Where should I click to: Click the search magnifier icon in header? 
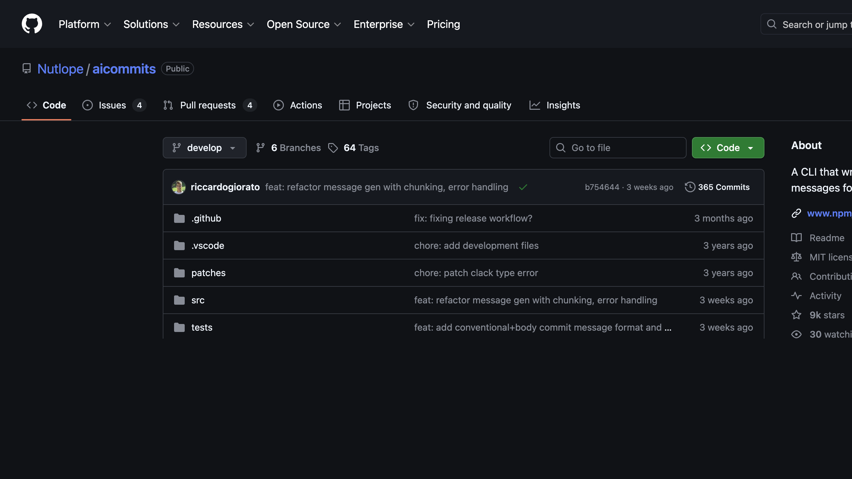pos(772,24)
